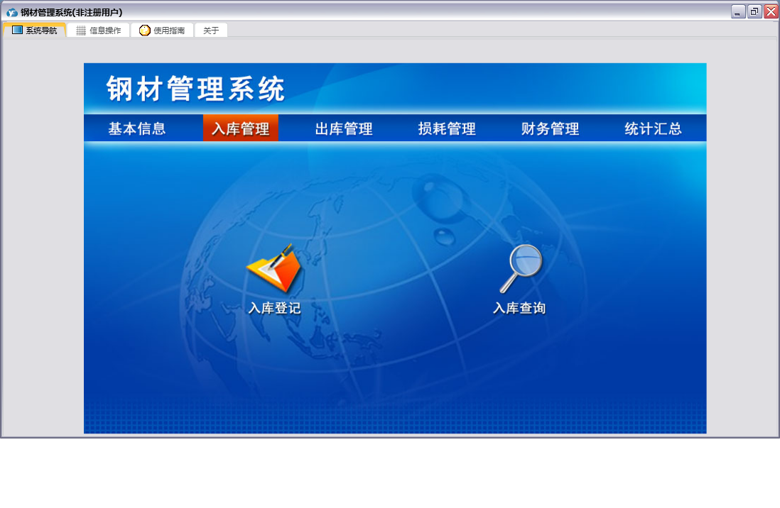This screenshot has width=780, height=508.
Task: Select the highlighted 入库管理 menu item
Action: click(241, 129)
